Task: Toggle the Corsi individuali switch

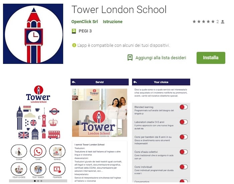Action: [x=184, y=167]
